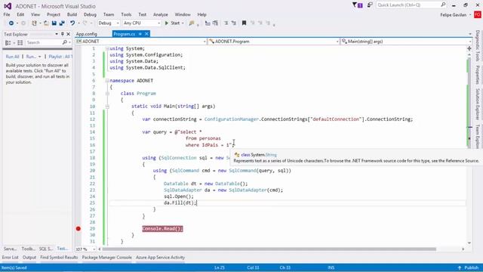Increase line indent toolbar icon
483x272 pixels.
click(234, 23)
